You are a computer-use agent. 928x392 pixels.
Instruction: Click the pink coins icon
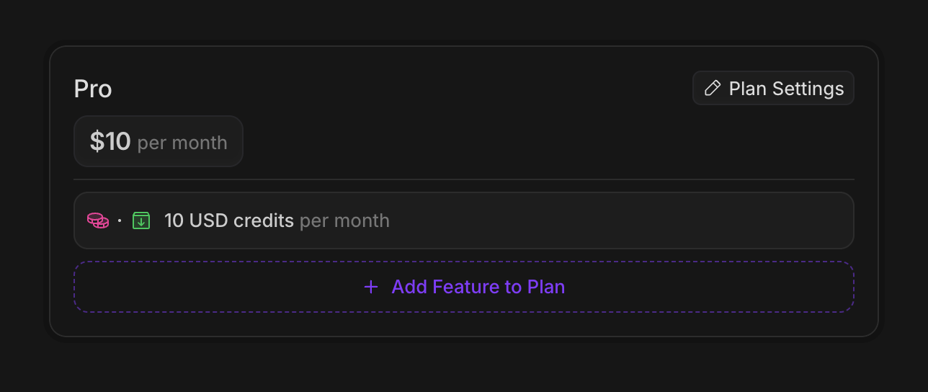(98, 220)
